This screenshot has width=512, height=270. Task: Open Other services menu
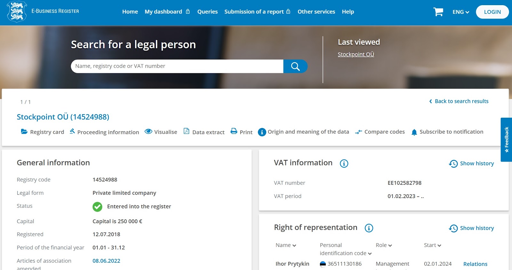coord(316,12)
